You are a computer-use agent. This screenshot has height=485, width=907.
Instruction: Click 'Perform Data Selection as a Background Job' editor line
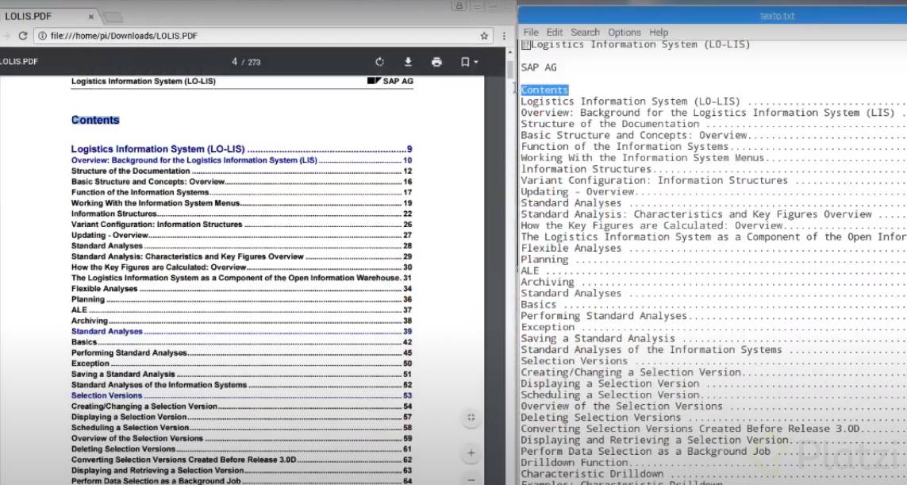[x=713, y=452]
